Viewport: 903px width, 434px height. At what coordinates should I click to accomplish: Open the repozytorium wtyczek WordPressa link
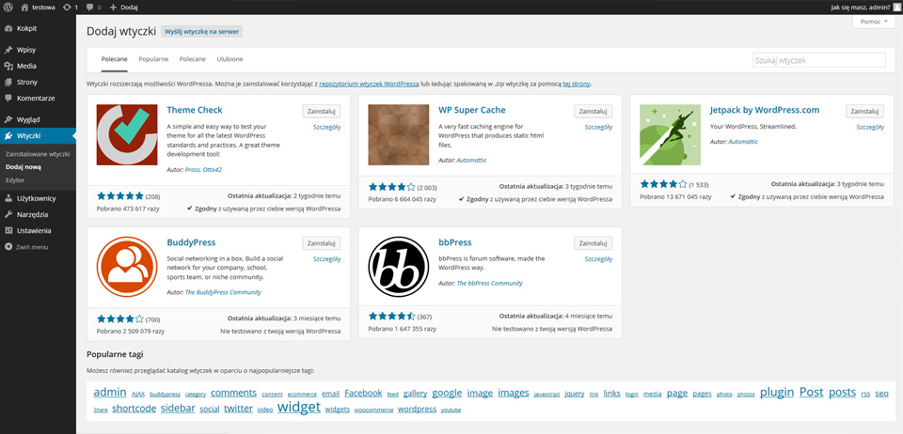point(369,84)
